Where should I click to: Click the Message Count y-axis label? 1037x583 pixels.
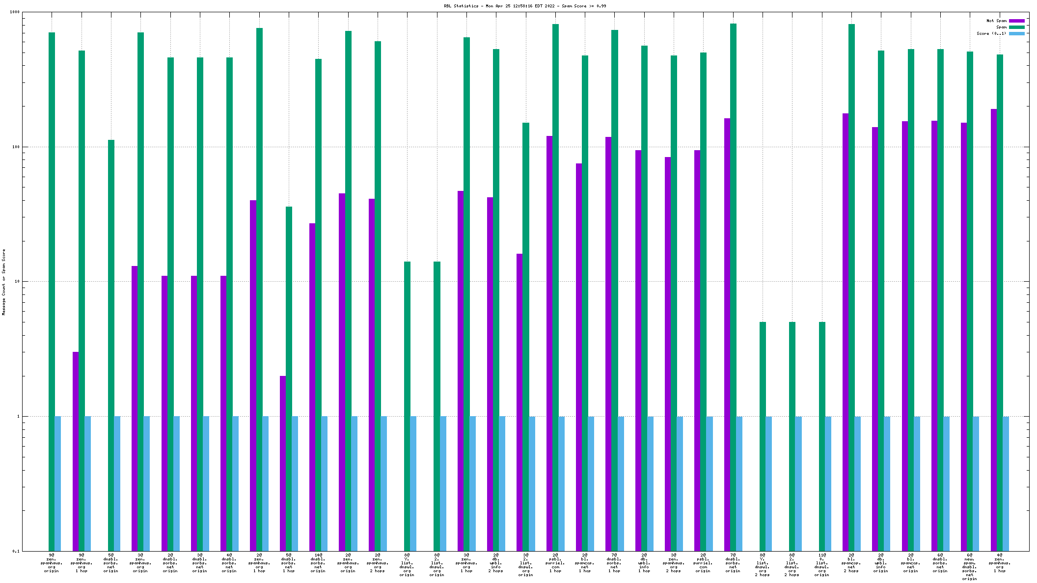tap(3, 282)
